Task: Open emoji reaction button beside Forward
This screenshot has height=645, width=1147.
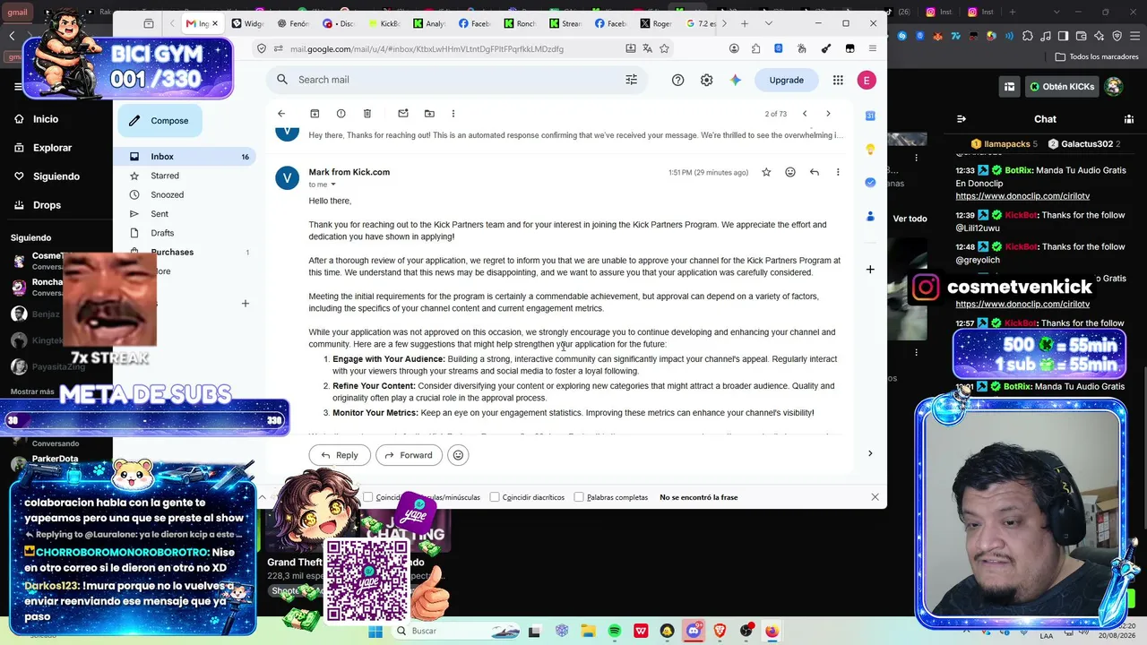Action: click(x=458, y=455)
